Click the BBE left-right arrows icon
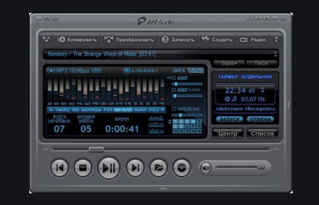Viewport: 319px width, 205px height. pyautogui.click(x=169, y=78)
